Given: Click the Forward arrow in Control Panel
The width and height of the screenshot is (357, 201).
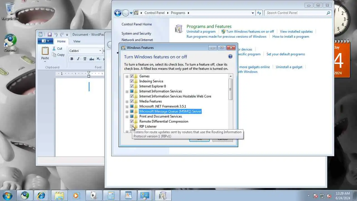Looking at the screenshot, I should (x=126, y=13).
